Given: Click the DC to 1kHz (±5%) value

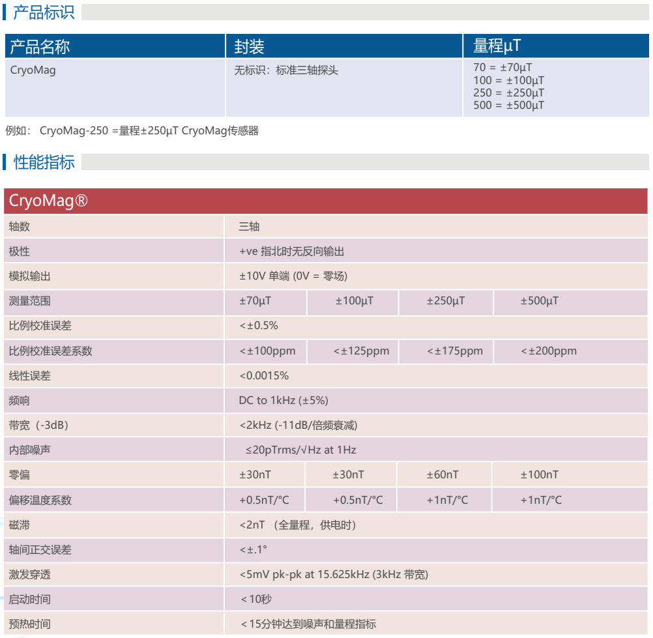Looking at the screenshot, I should coord(283,401).
